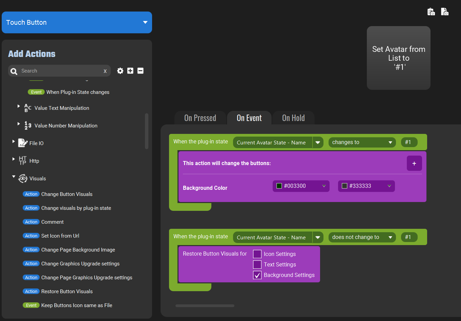
Task: Expand Value Number Manipulation category
Action: click(x=19, y=124)
